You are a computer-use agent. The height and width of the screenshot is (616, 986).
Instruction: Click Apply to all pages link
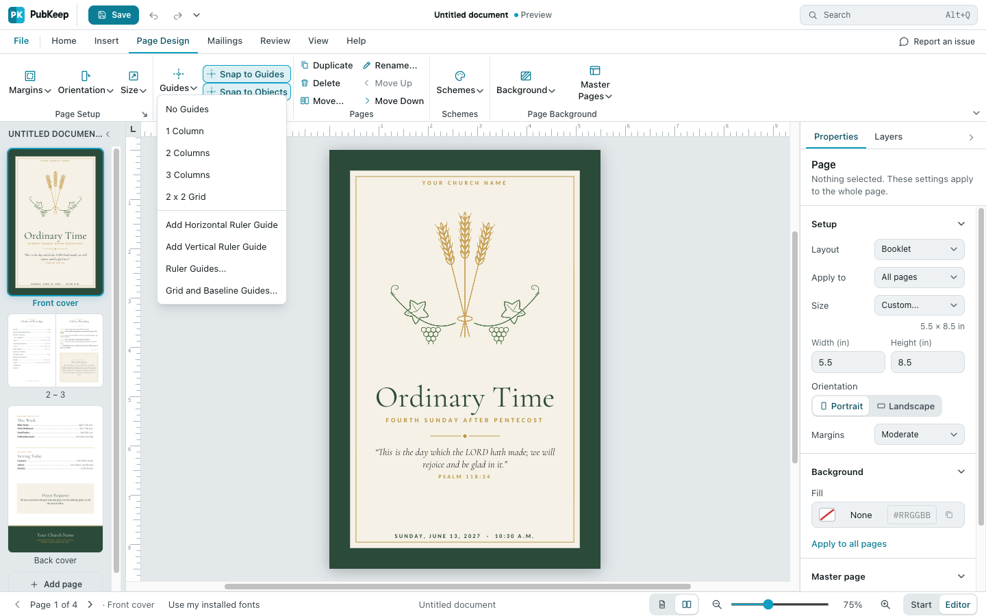(x=849, y=544)
